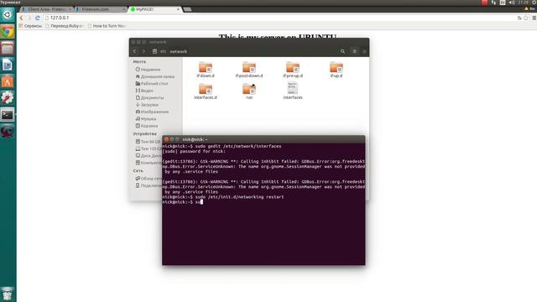Open the Ubuntu Dash launcher icon
537x302 pixels.
[8, 15]
